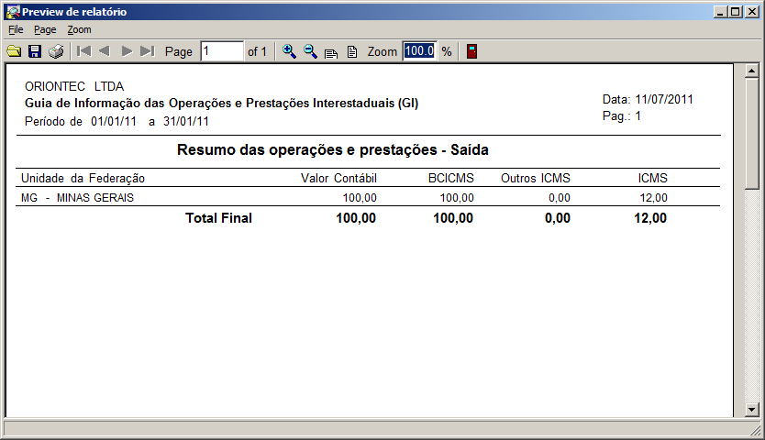Save the report with the floppy disk icon
The image size is (765, 440).
35,51
